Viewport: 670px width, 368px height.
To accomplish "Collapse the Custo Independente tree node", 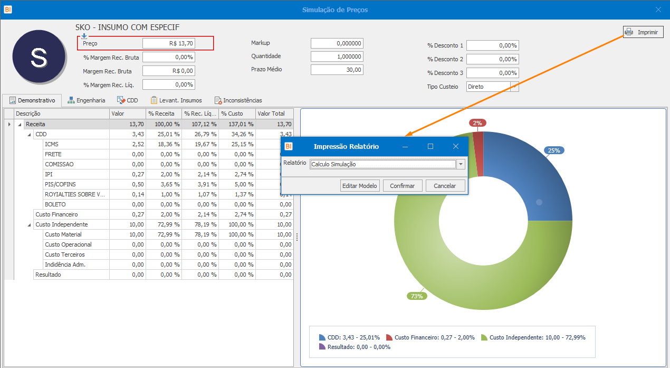I will 30,225.
